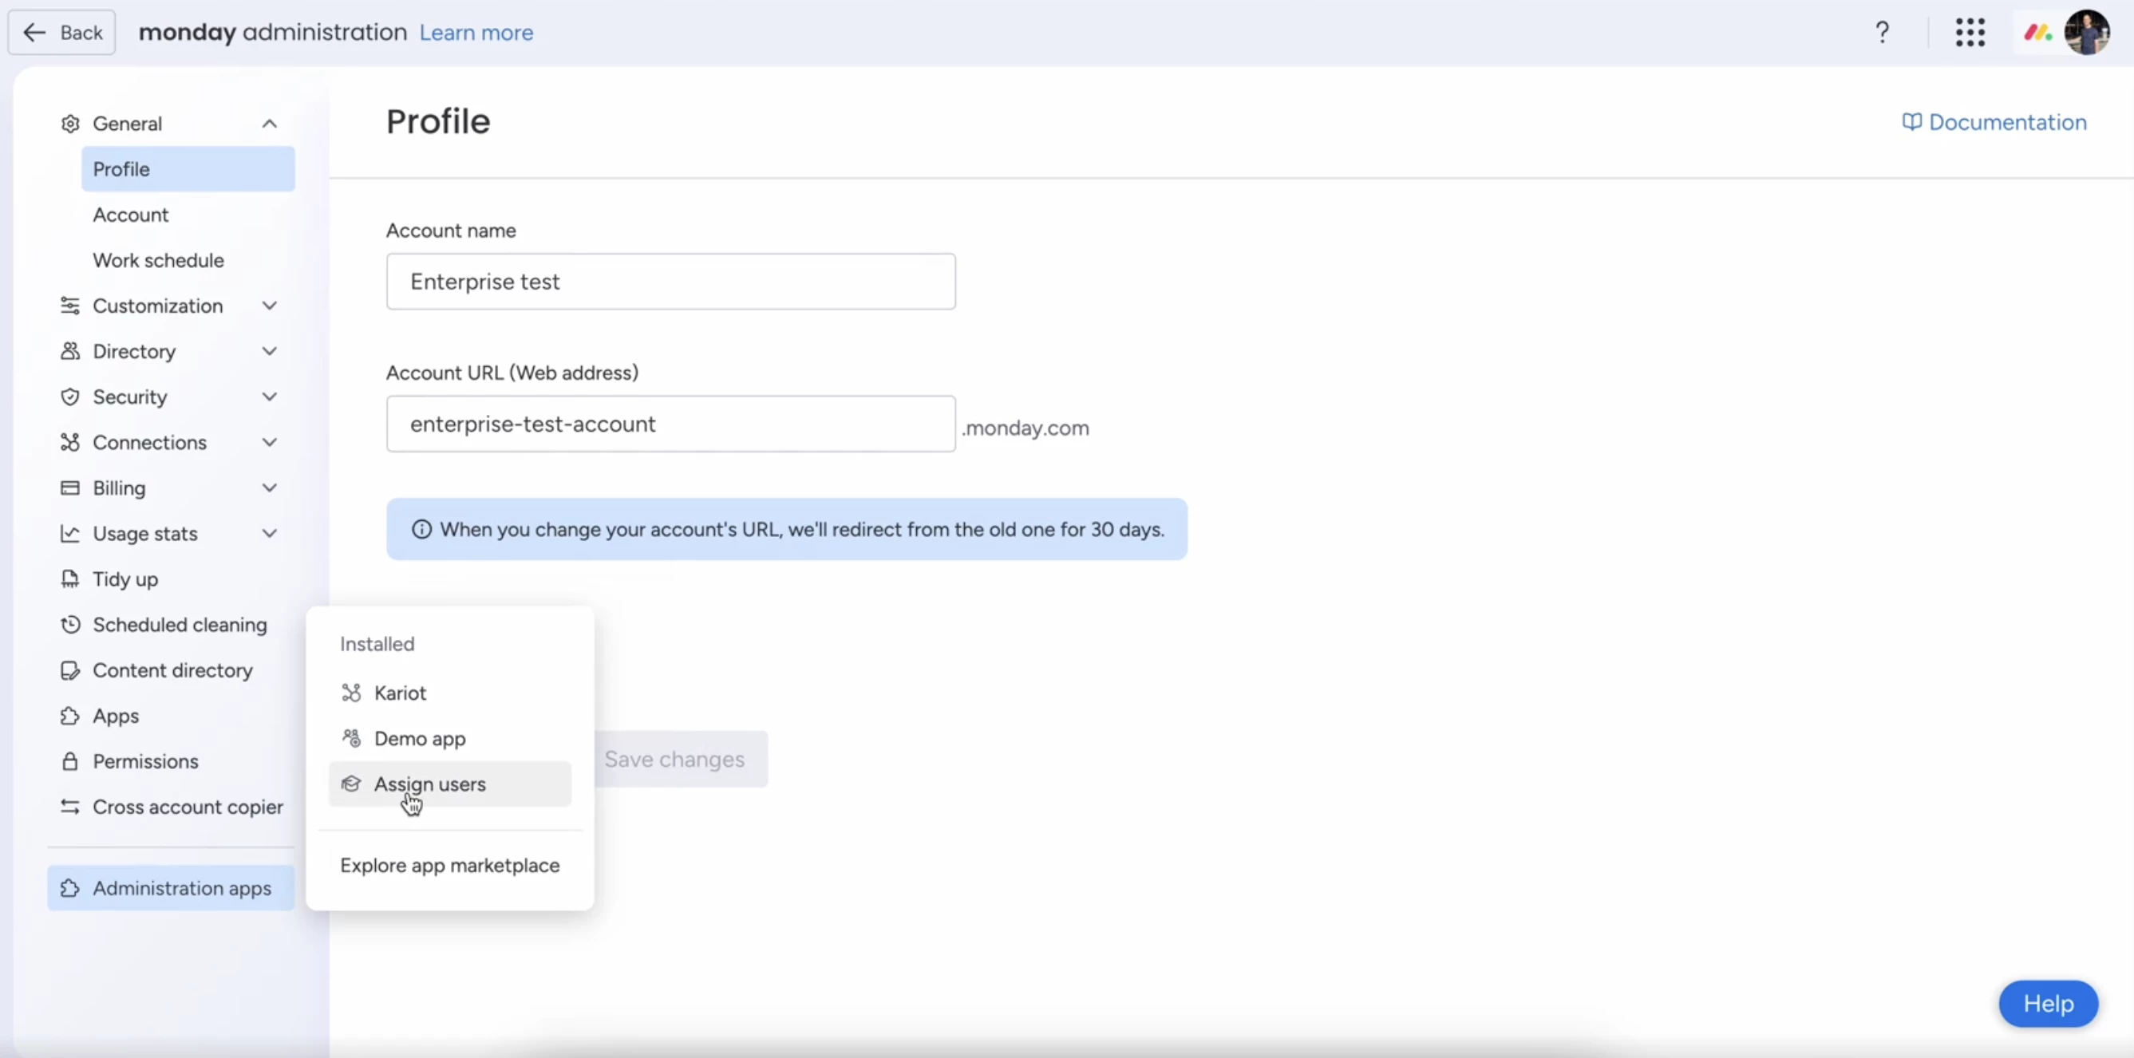Click the Directory people icon
Viewport: 2134px width, 1058px height.
tap(70, 351)
